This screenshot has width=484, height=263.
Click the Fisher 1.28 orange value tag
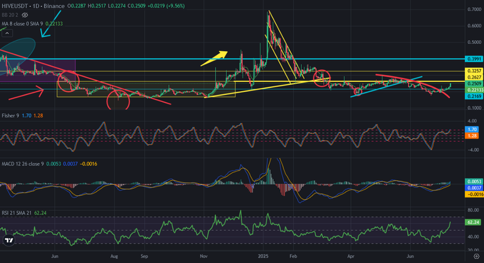(471, 136)
